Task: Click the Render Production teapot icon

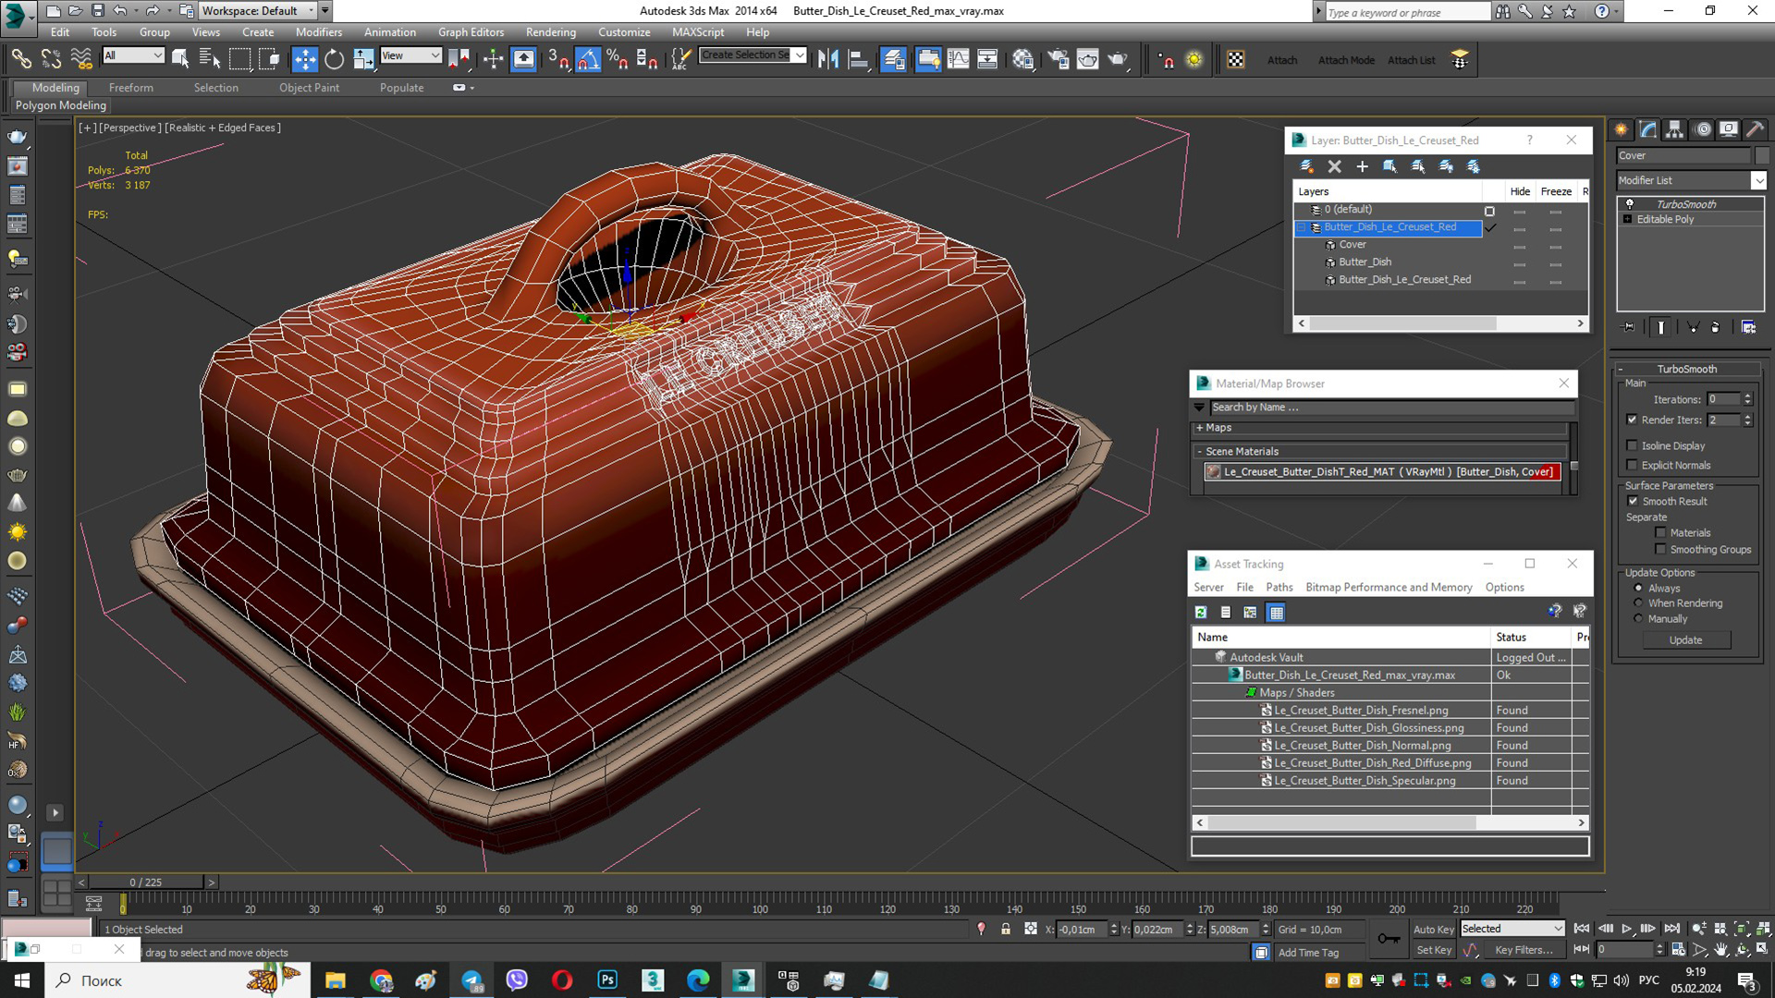Action: pos(1120,60)
